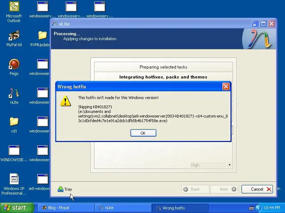Image resolution: width=285 pixels, height=213 pixels.
Task: Open Microsoft Outlook desktop icon
Action: [x=14, y=12]
